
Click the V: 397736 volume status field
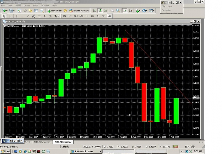coord(165,147)
